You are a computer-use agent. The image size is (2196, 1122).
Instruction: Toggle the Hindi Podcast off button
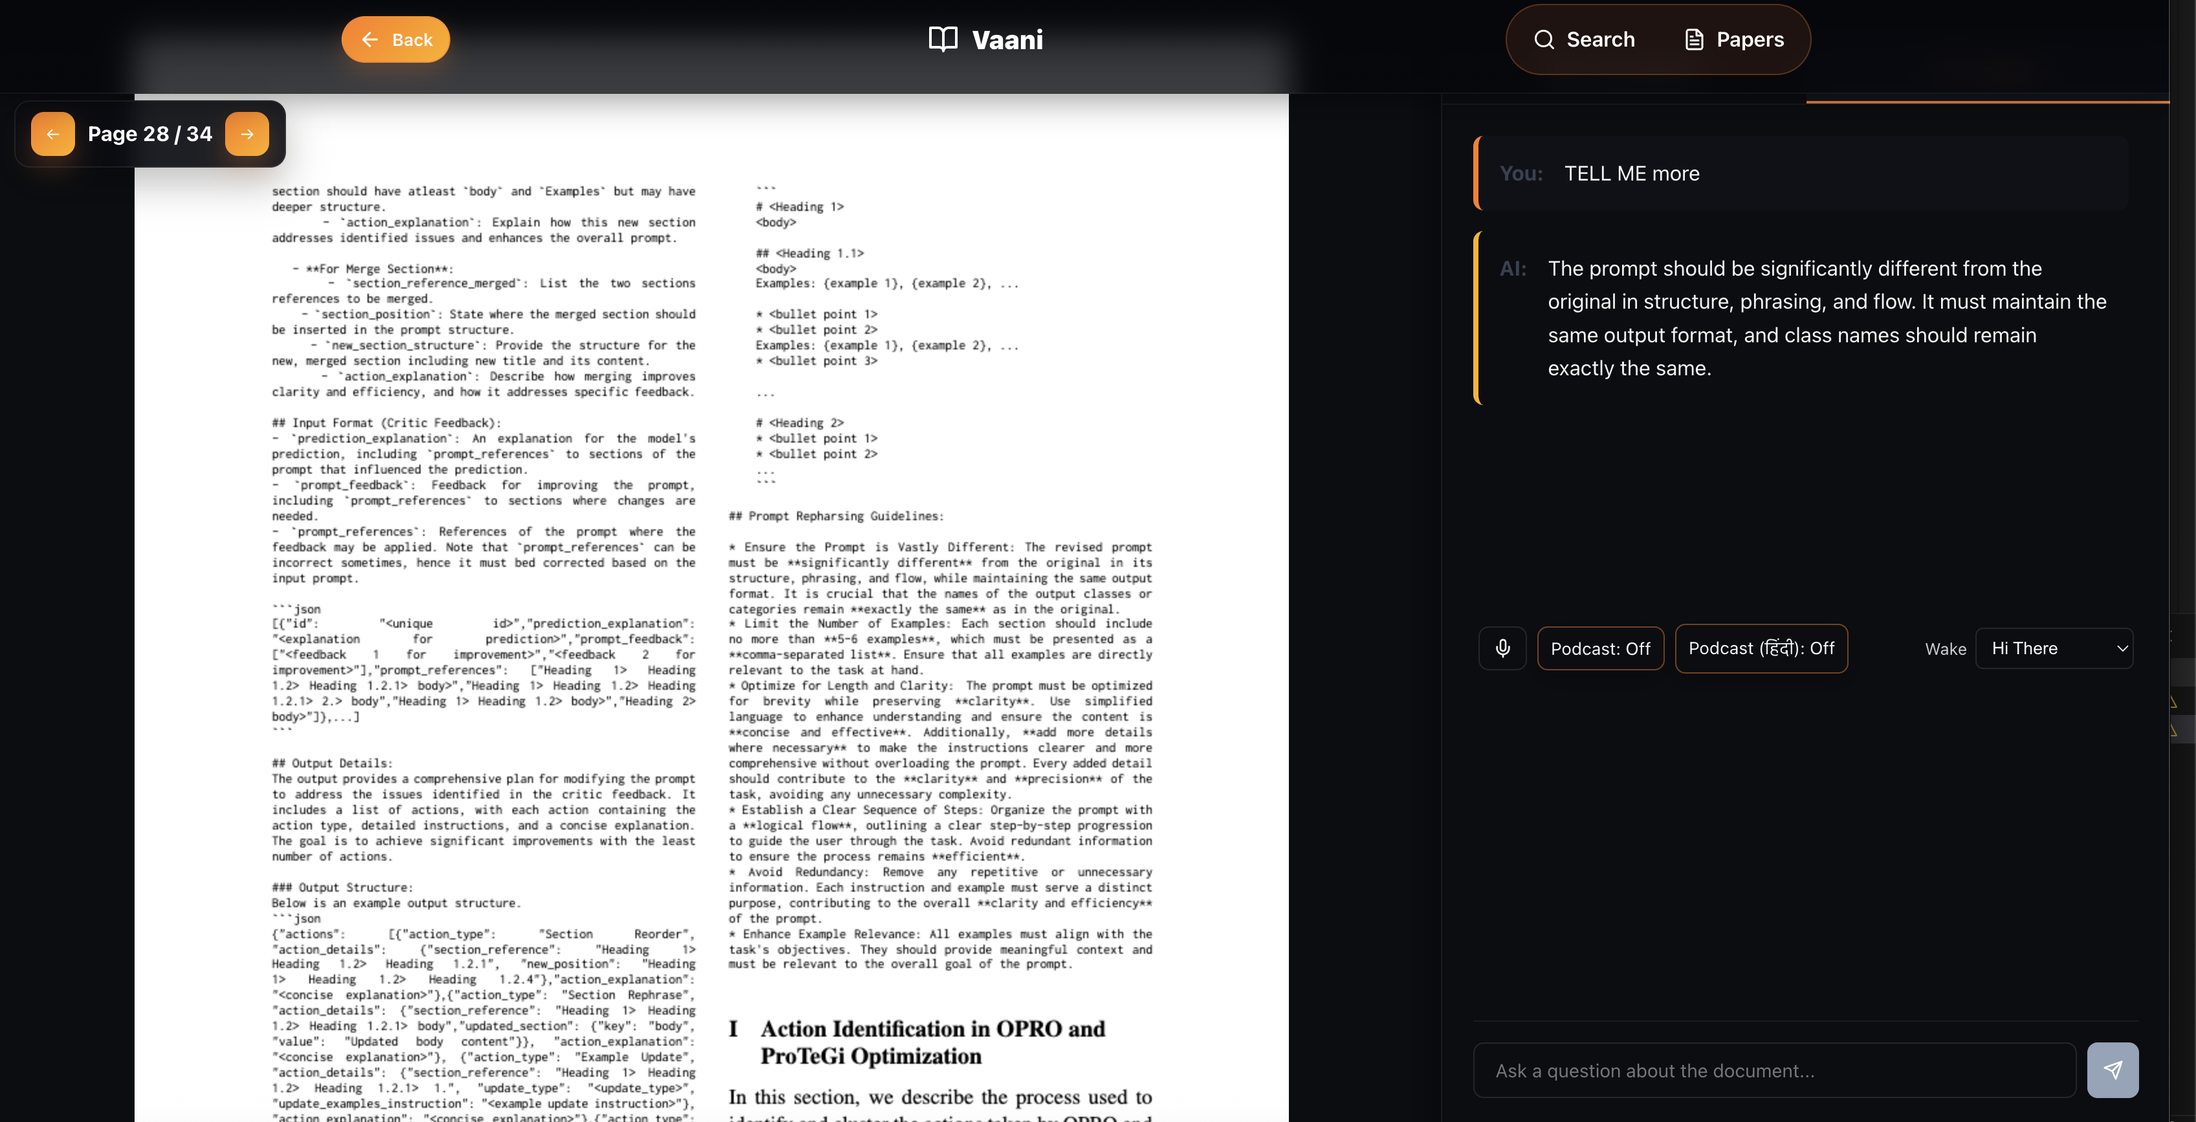1761,648
